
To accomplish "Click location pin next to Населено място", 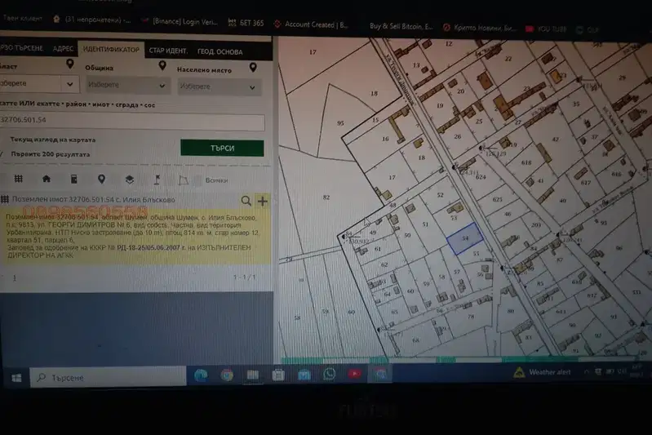I will [x=253, y=68].
